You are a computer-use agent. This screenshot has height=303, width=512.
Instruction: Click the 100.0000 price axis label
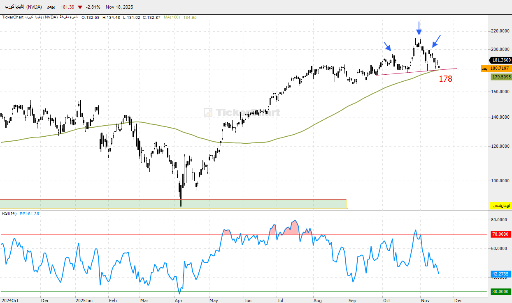pyautogui.click(x=500, y=181)
